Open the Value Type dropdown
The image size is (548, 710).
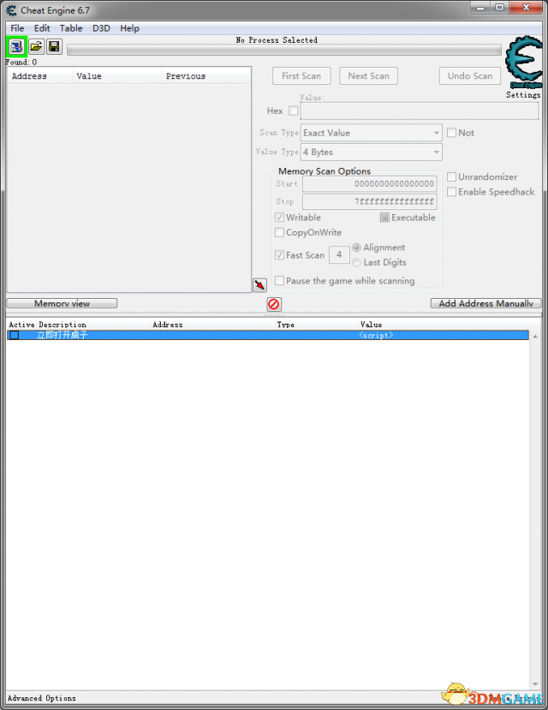[x=371, y=152]
